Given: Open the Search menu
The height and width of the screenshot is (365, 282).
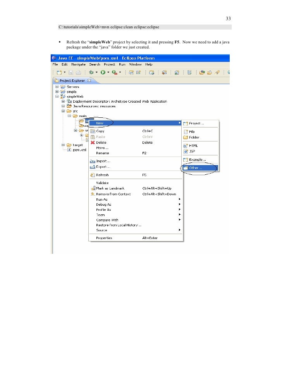Looking at the screenshot, I should (x=95, y=64).
